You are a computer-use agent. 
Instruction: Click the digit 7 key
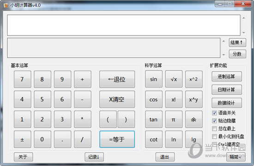pyautogui.click(x=22, y=79)
